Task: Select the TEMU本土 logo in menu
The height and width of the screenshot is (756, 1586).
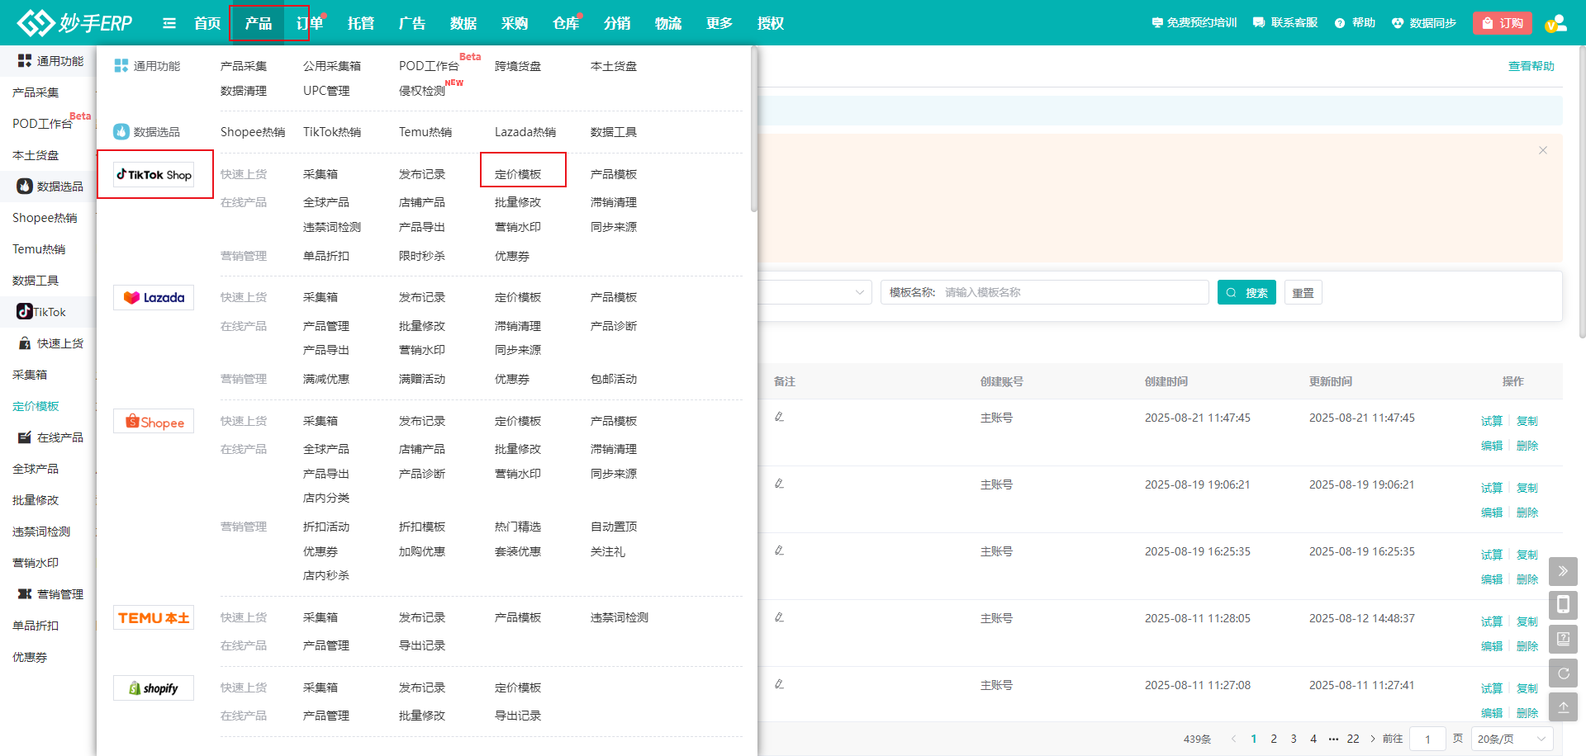Action: point(154,617)
